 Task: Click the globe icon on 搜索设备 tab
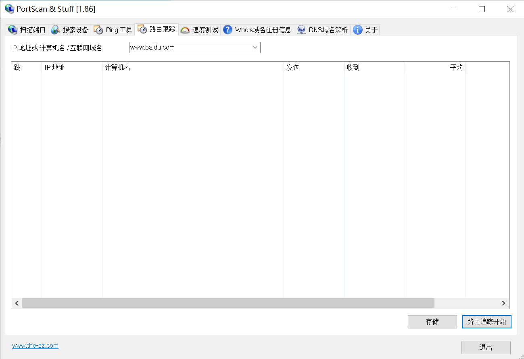point(55,29)
